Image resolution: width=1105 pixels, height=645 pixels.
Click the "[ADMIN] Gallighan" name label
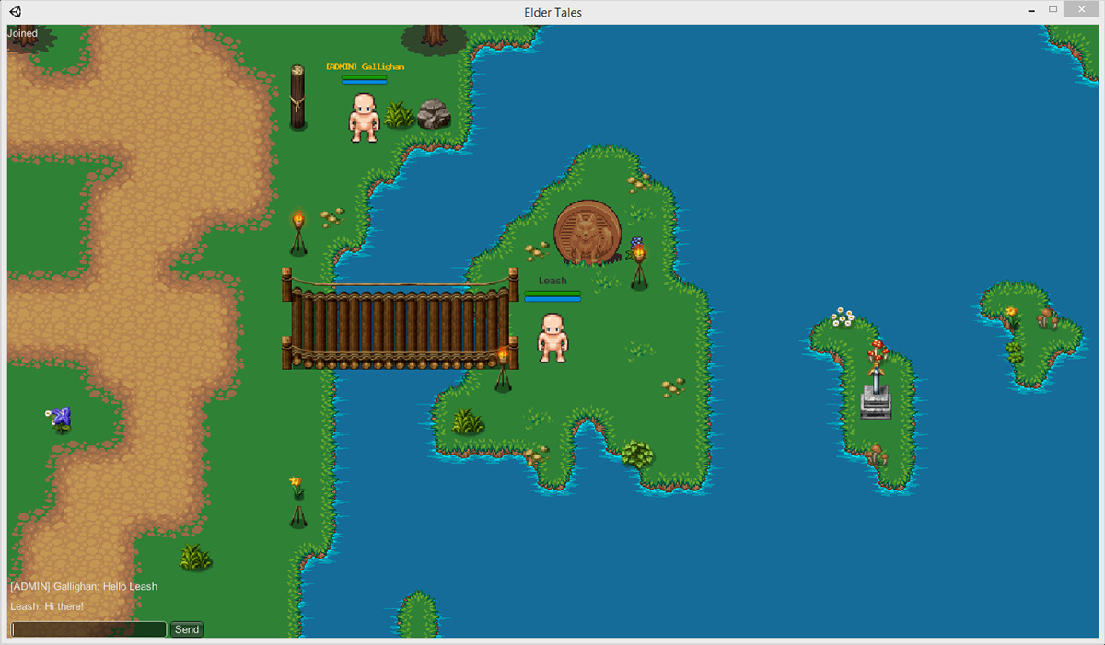(365, 66)
